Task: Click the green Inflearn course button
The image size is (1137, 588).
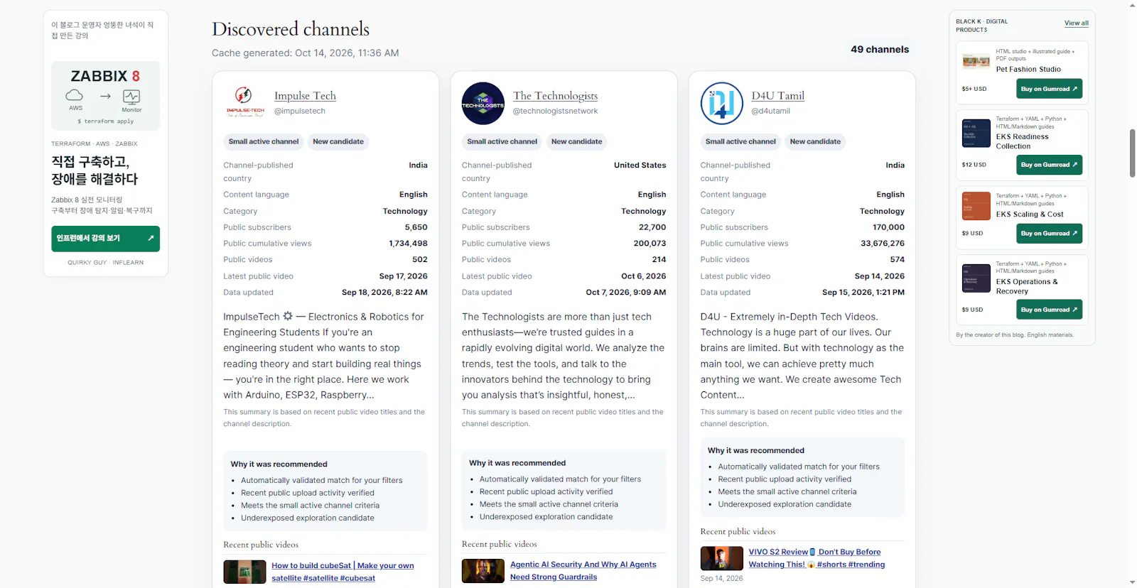Action: coord(105,239)
